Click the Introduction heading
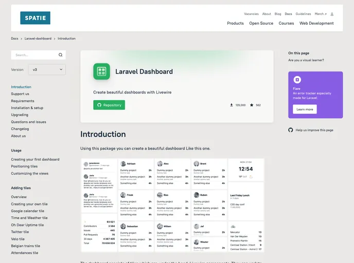 (x=103, y=134)
